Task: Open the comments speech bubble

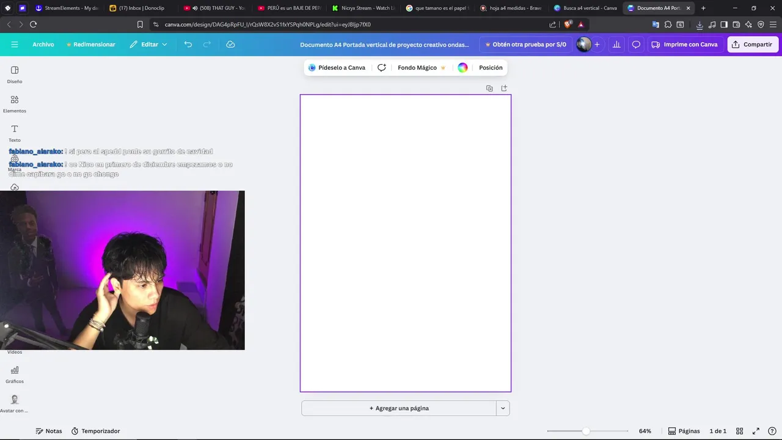Action: click(636, 45)
